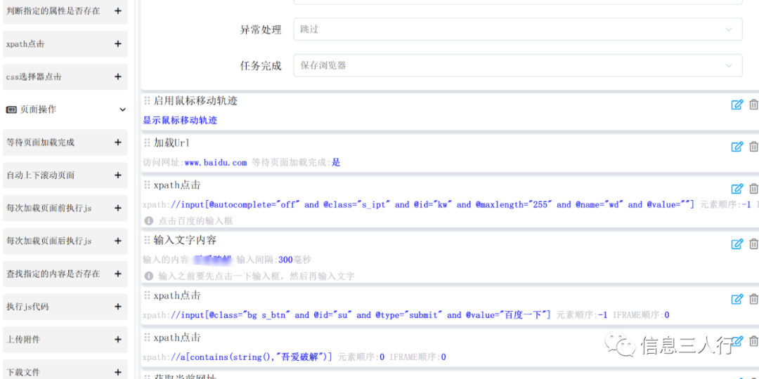This screenshot has width=759, height=379.
Task: Add the 判断指定的属性是否存在 step
Action: (x=117, y=11)
